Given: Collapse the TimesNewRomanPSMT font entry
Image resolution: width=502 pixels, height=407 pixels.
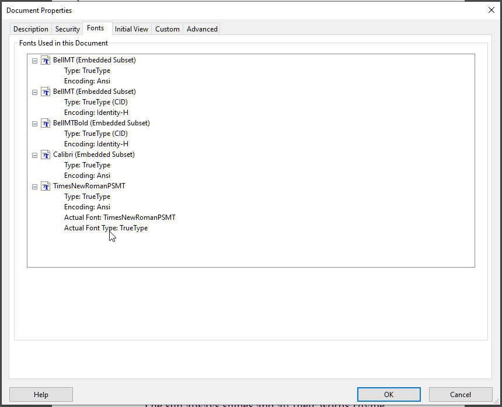Looking at the screenshot, I should click(34, 186).
